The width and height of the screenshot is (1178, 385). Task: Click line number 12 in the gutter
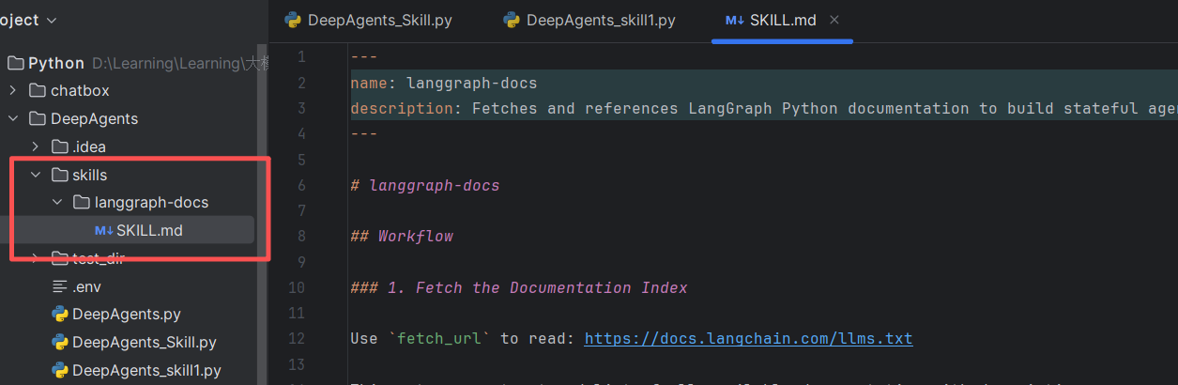click(298, 338)
